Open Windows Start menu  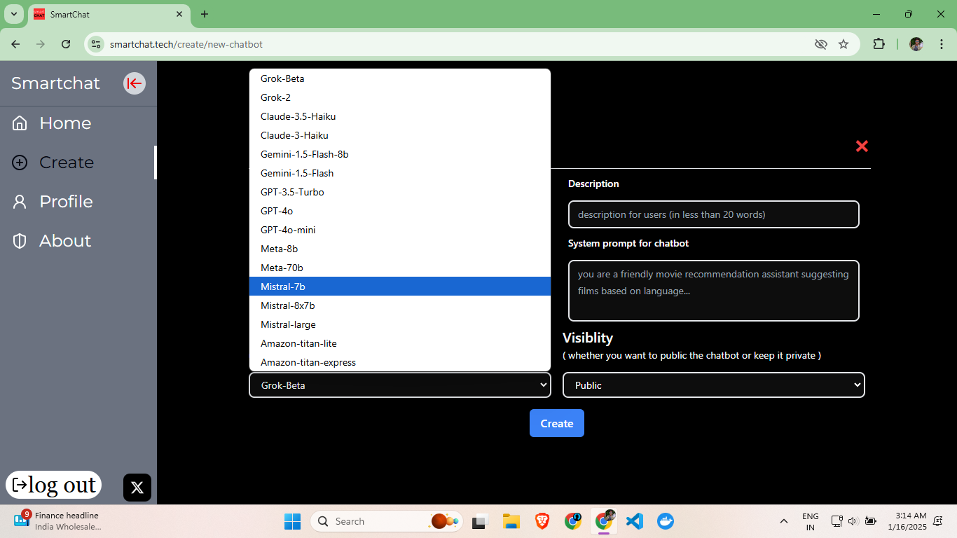(292, 521)
